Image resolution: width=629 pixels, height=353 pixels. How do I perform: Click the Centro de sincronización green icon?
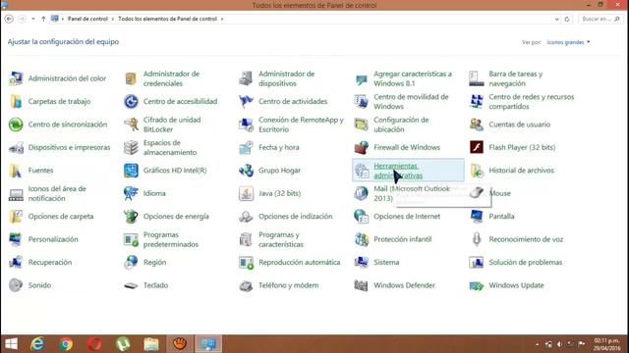[x=16, y=125]
